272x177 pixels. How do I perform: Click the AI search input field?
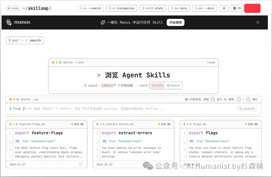coord(101,109)
